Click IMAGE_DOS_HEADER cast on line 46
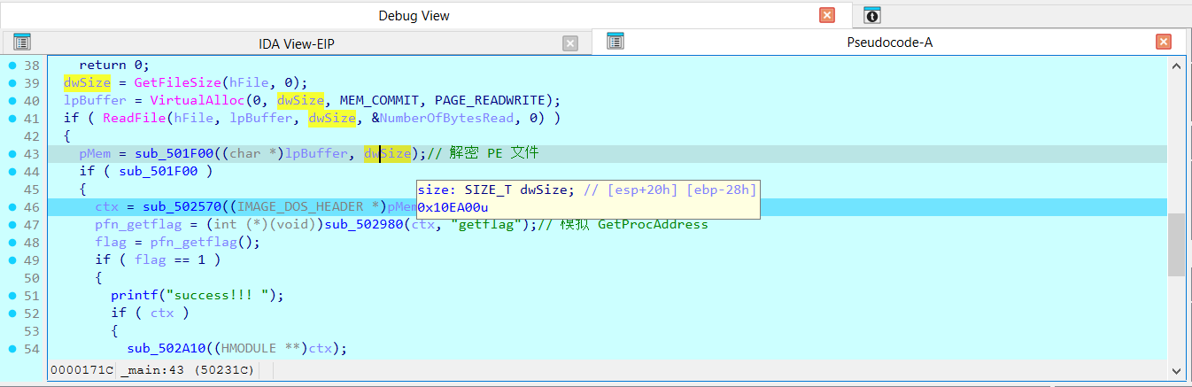Image resolution: width=1192 pixels, height=387 pixels. coord(306,206)
